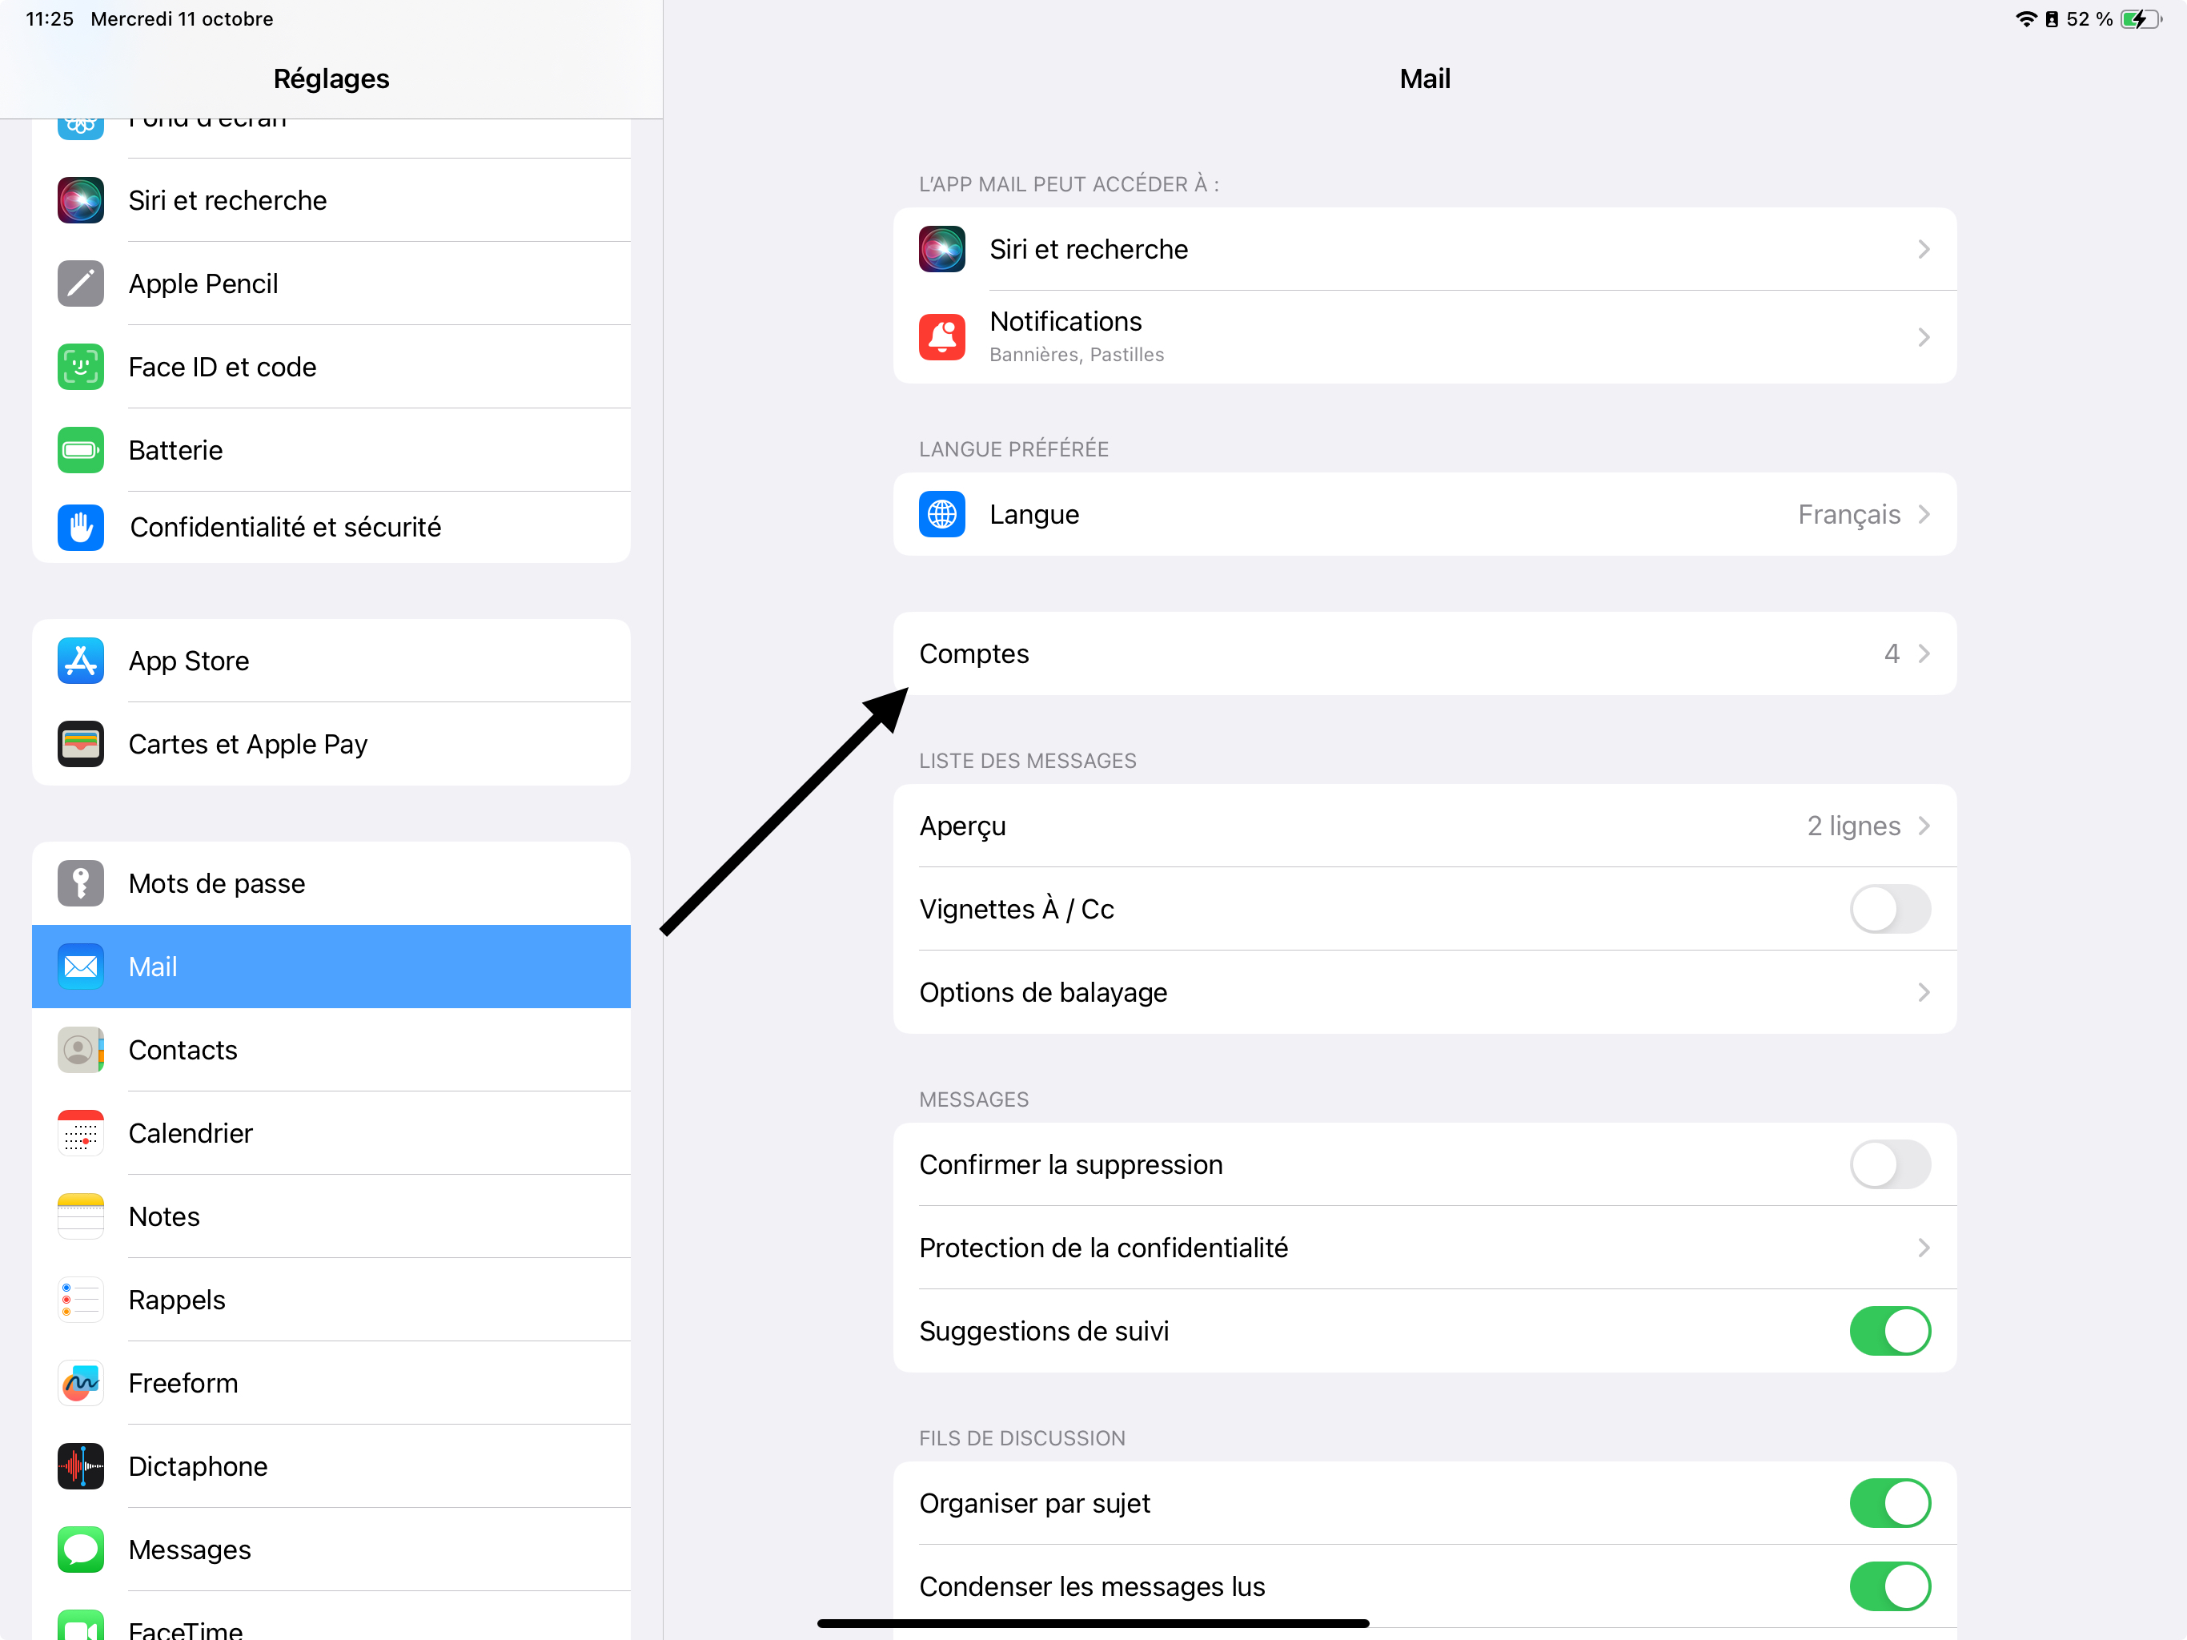This screenshot has height=1640, width=2187.
Task: Select Batterie in settings sidebar
Action: pos(331,450)
